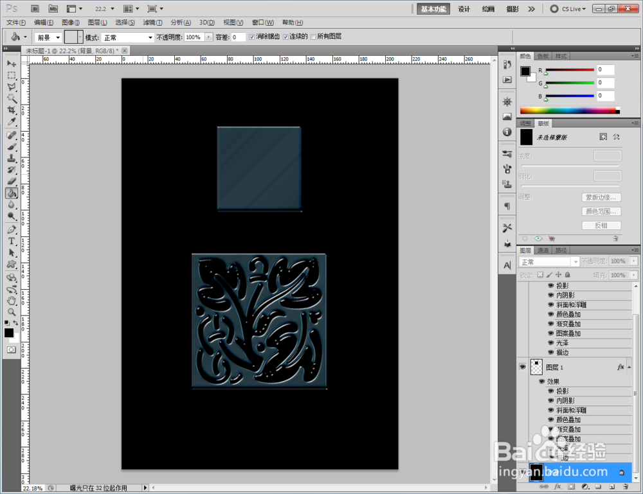
Task: Delete layer using trash icon
Action: pyautogui.click(x=626, y=487)
